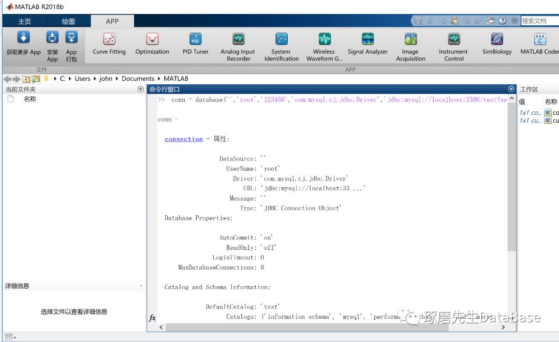Open quick access toolbar options dropdown
559x342 pixels.
pyautogui.click(x=514, y=21)
